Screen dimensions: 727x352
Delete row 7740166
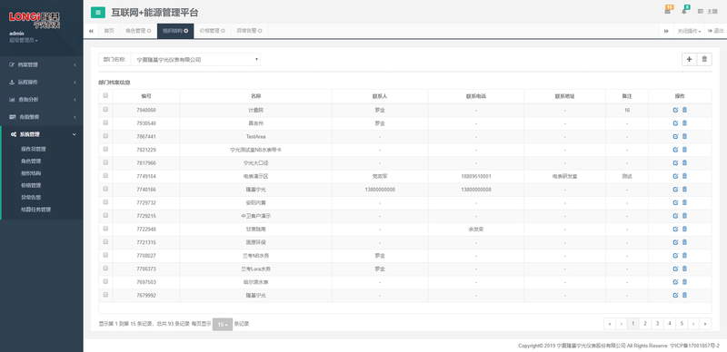point(685,190)
